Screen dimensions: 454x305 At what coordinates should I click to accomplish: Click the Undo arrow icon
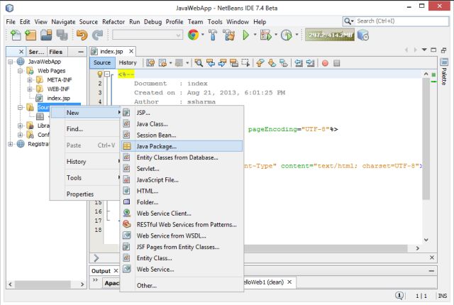[82, 35]
